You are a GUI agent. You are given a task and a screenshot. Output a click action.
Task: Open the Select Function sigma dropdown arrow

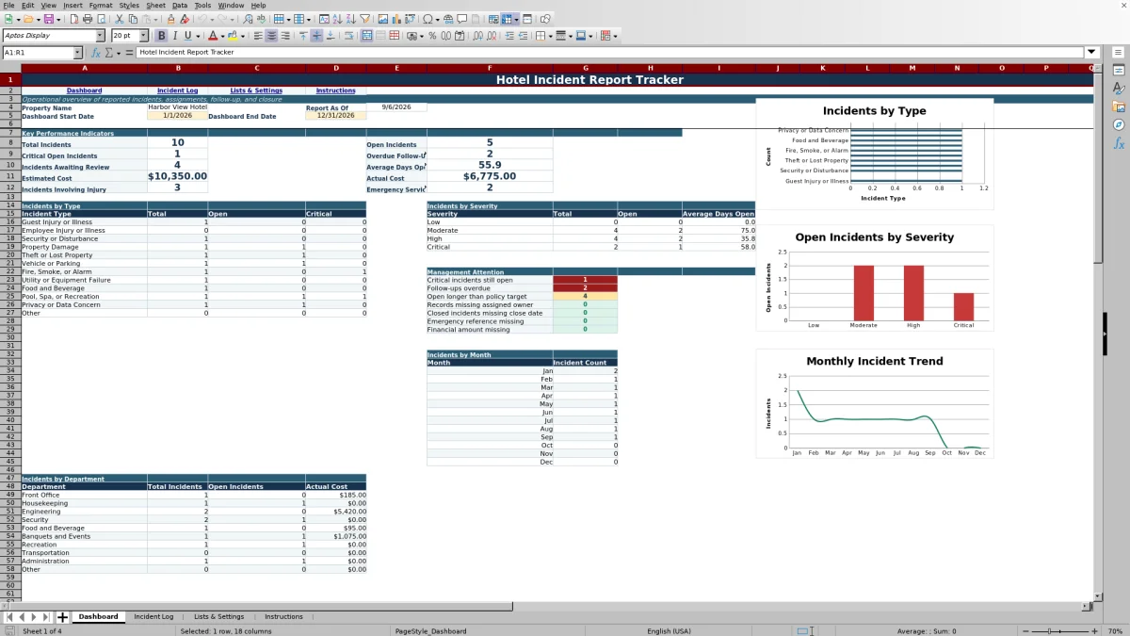click(x=119, y=53)
